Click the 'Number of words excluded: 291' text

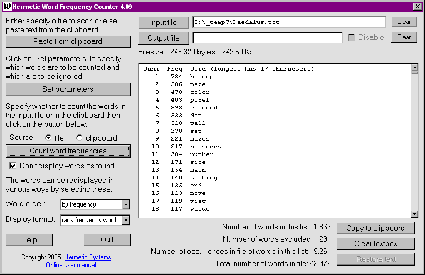tap(276, 239)
